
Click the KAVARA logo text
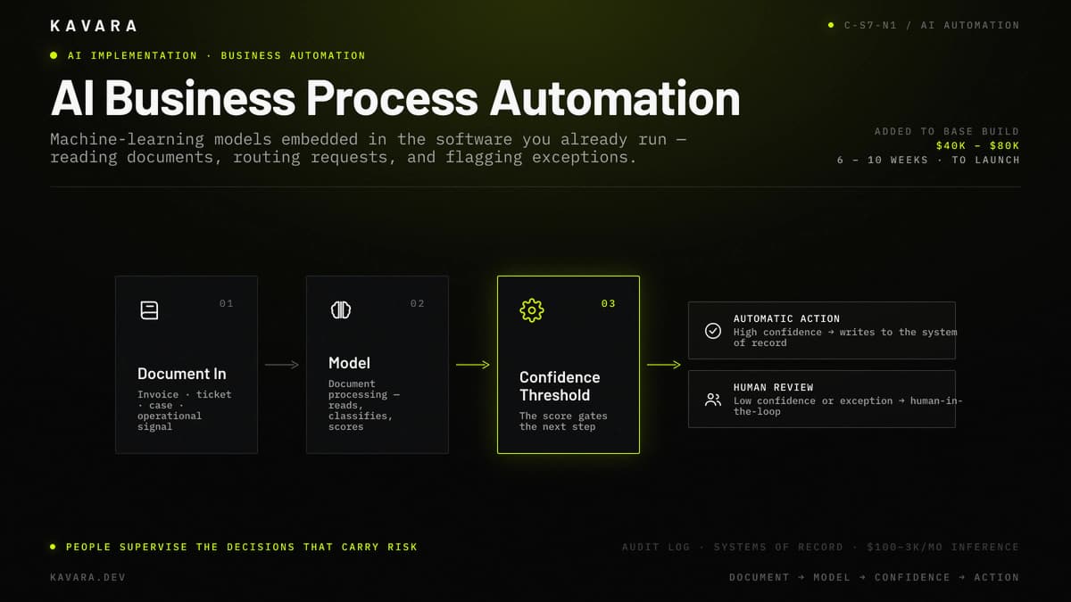[94, 26]
